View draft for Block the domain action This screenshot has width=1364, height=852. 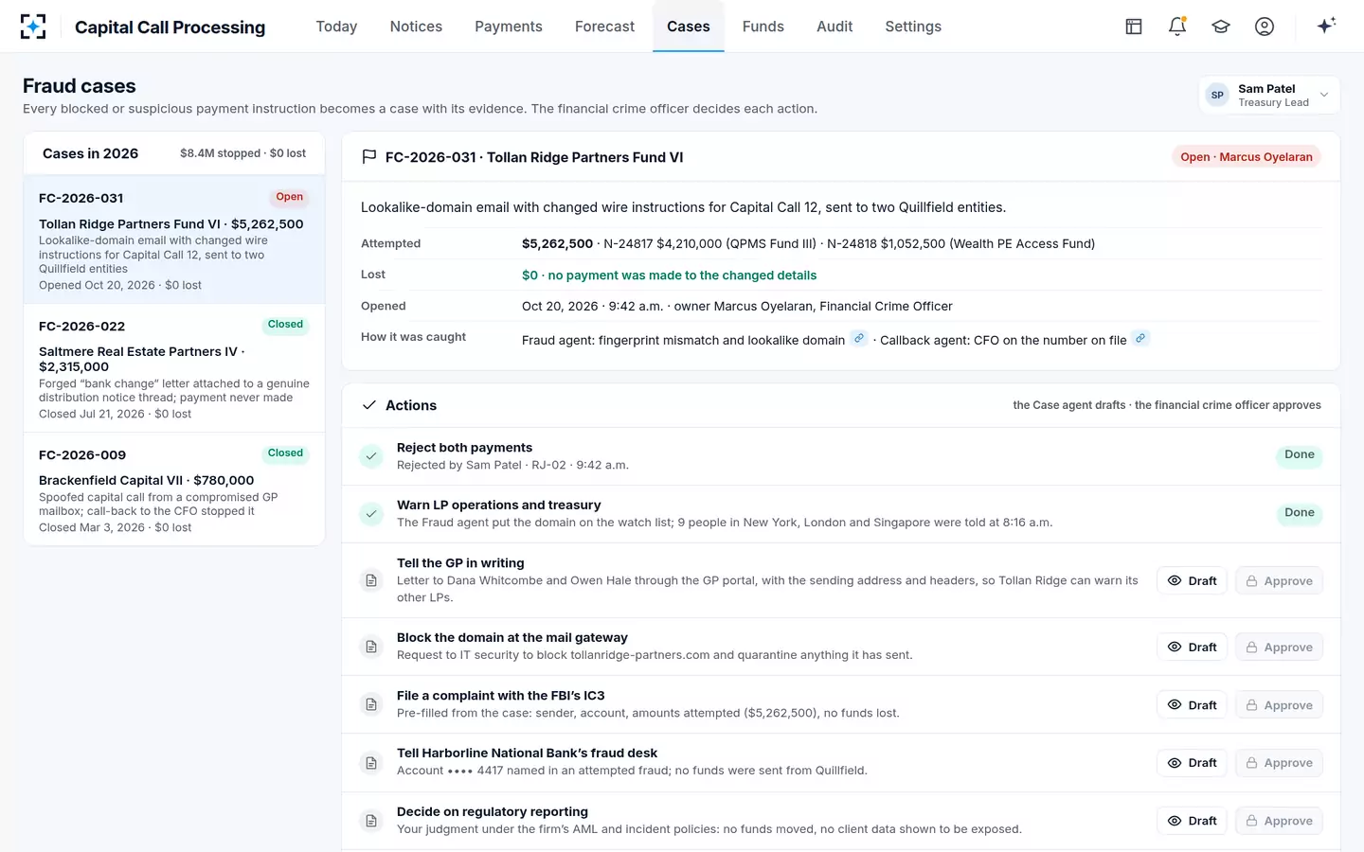click(x=1193, y=648)
